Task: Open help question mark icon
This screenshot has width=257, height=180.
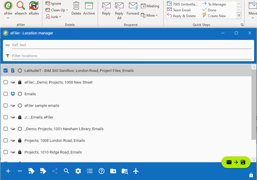Action: point(102,171)
